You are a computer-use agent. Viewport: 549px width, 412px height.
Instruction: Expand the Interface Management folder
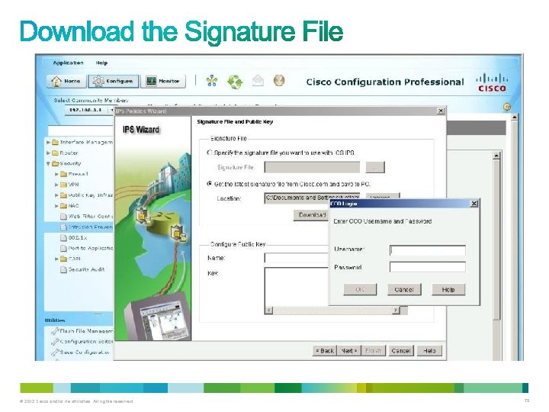tap(48, 142)
